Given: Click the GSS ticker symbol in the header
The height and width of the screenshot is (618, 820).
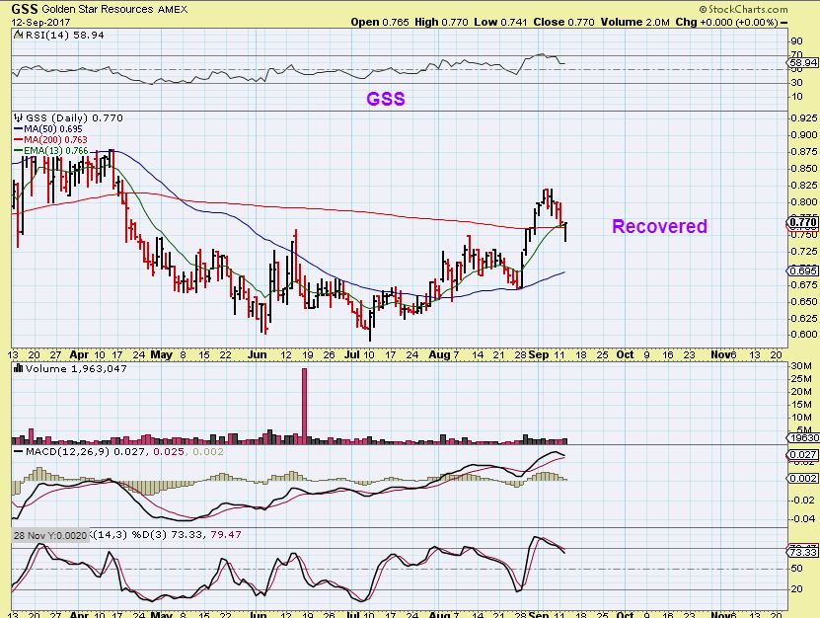Looking at the screenshot, I should coord(25,9).
